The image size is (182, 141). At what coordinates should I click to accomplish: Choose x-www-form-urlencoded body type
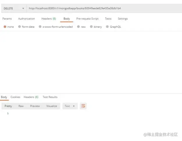pos(40,27)
